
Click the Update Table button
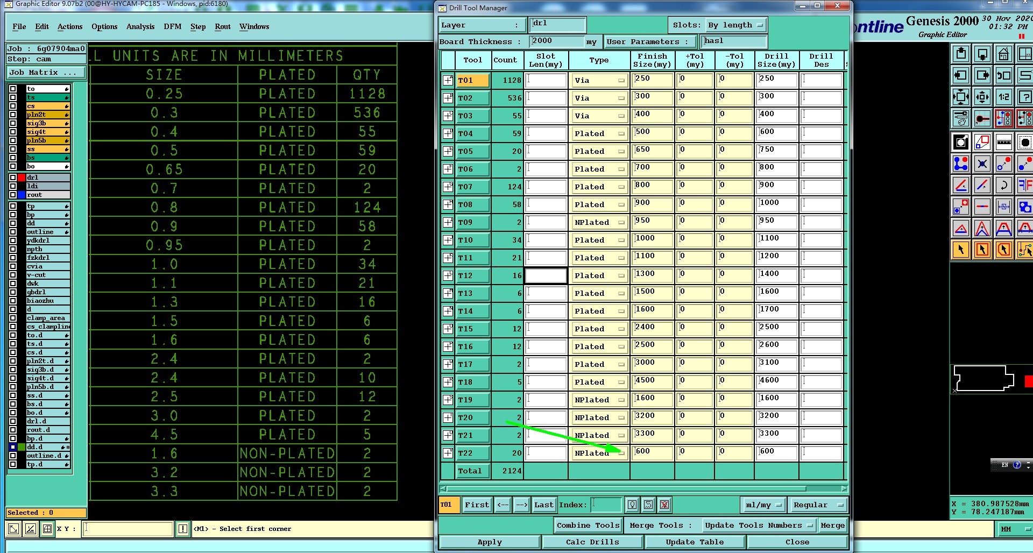click(695, 542)
